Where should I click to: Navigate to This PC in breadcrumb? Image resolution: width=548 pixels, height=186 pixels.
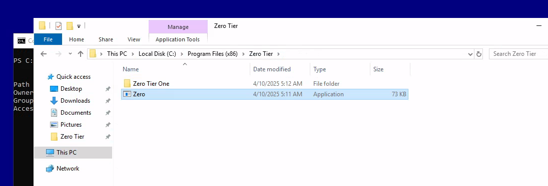[117, 54]
